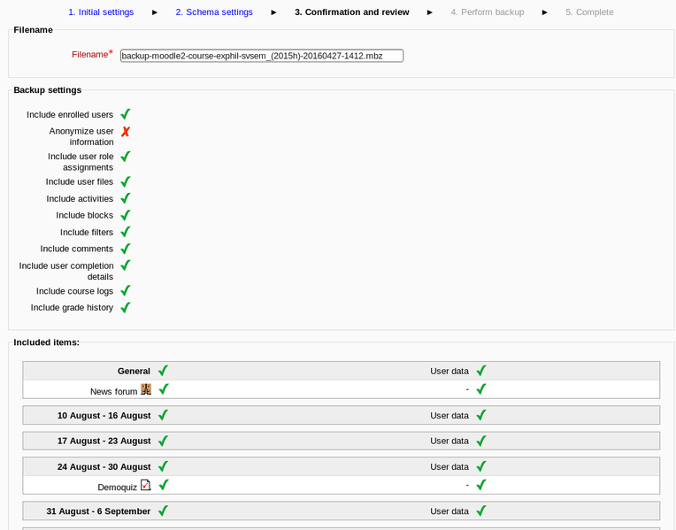This screenshot has width=676, height=530.
Task: Click User data check in General row
Action: click(481, 371)
